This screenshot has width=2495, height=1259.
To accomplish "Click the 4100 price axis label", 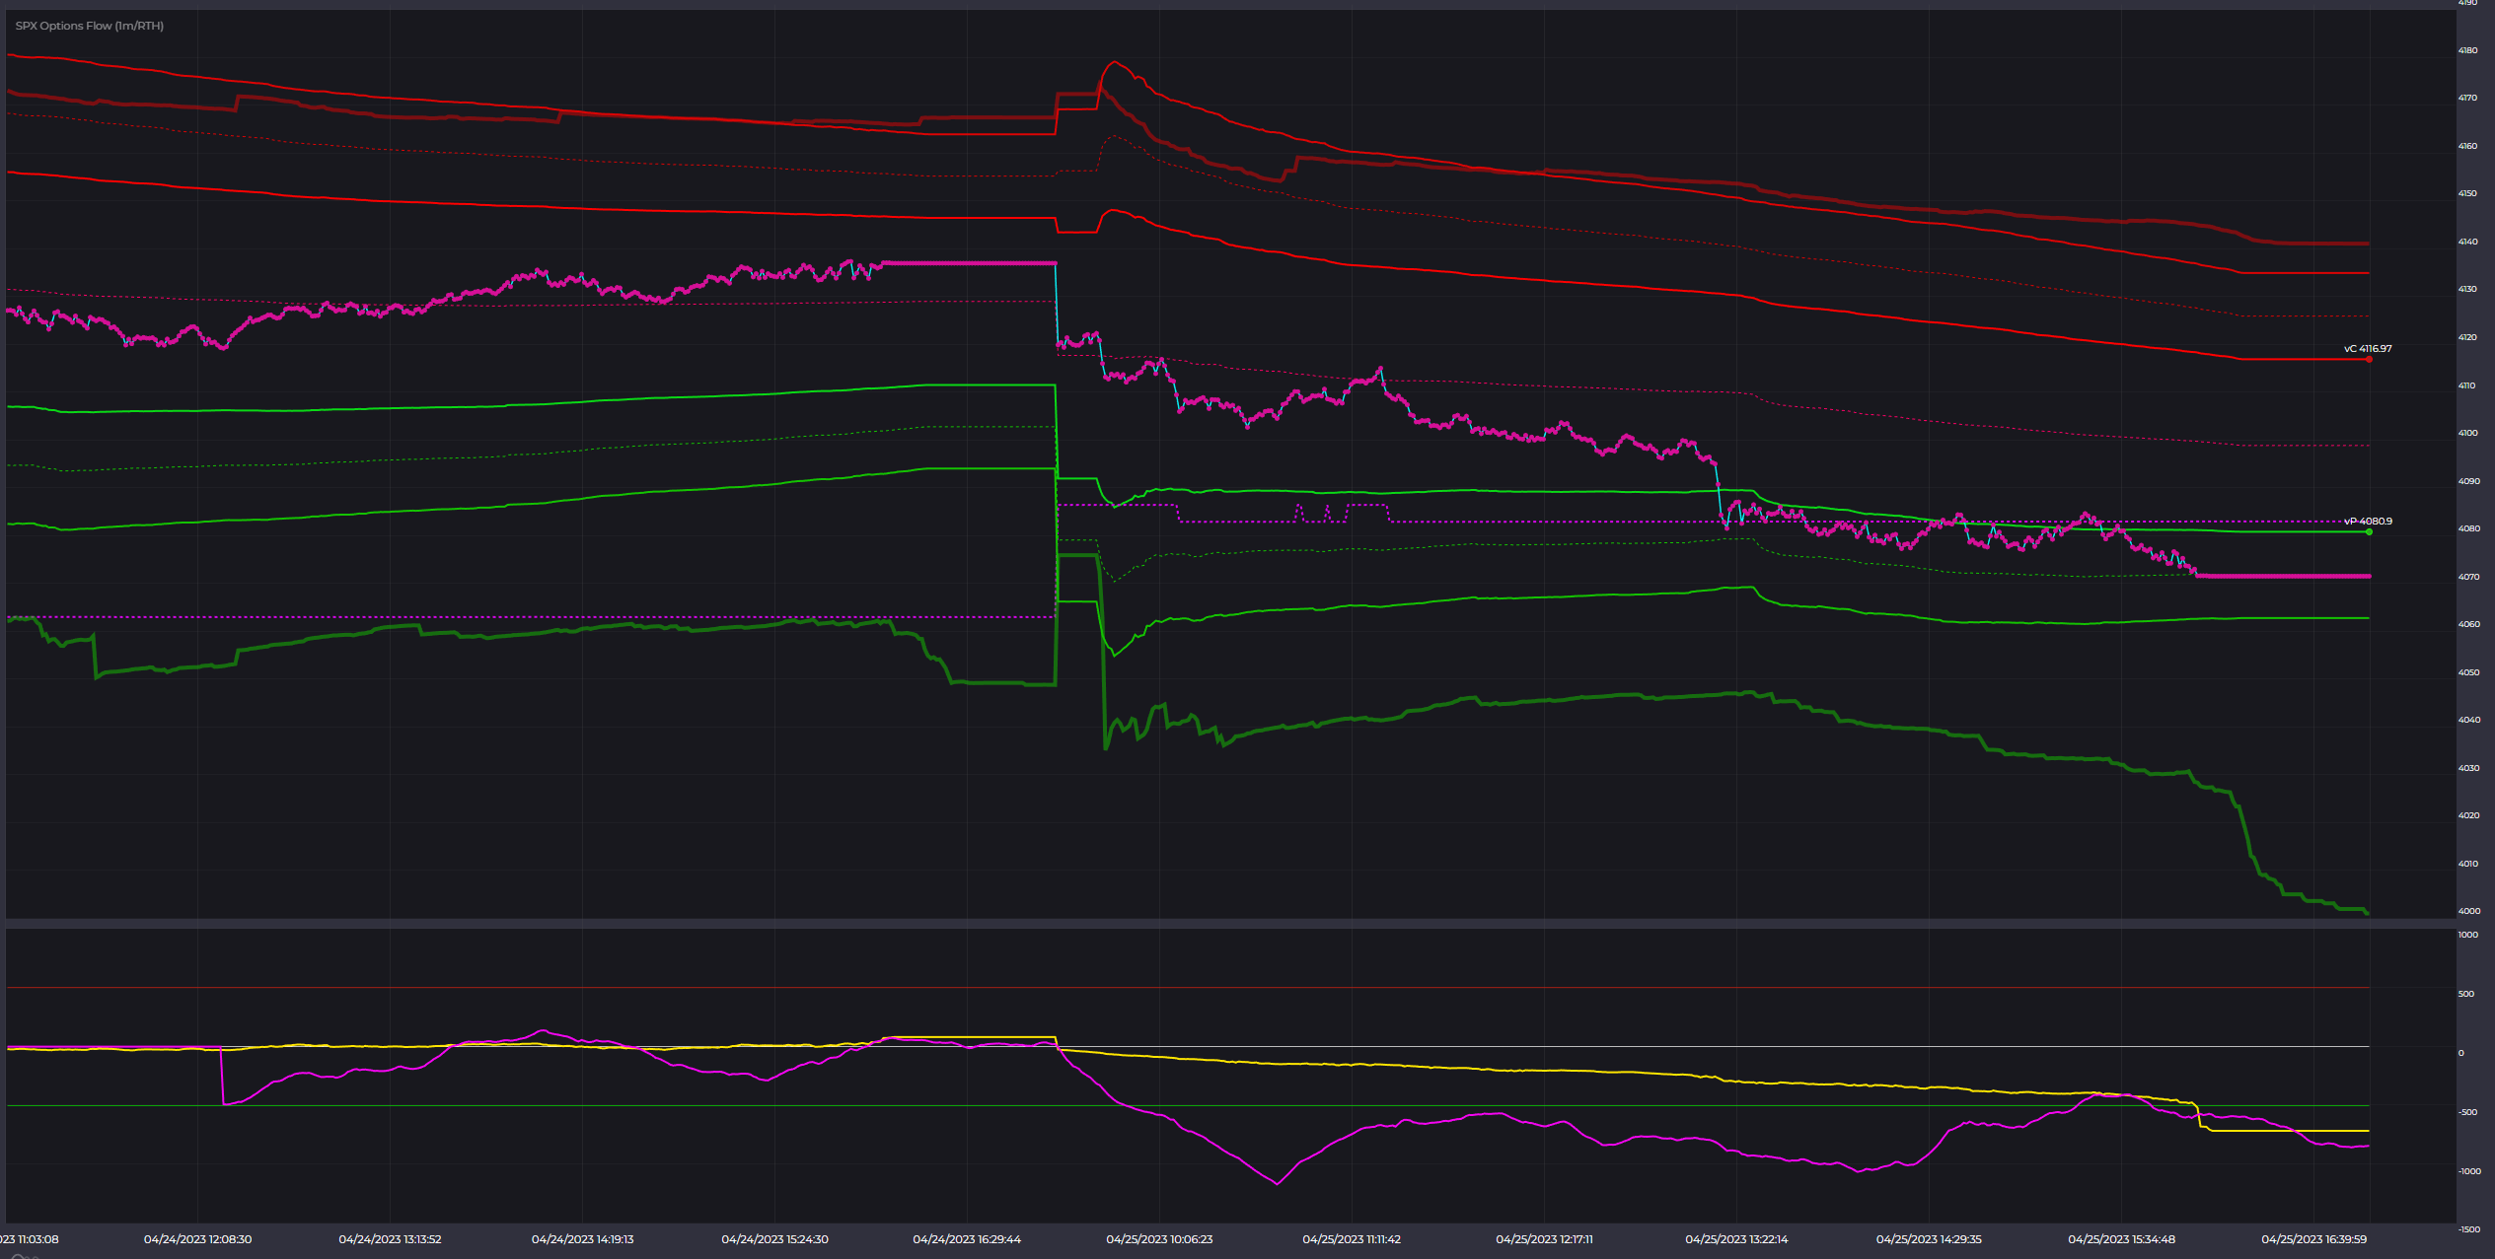I will point(2467,433).
